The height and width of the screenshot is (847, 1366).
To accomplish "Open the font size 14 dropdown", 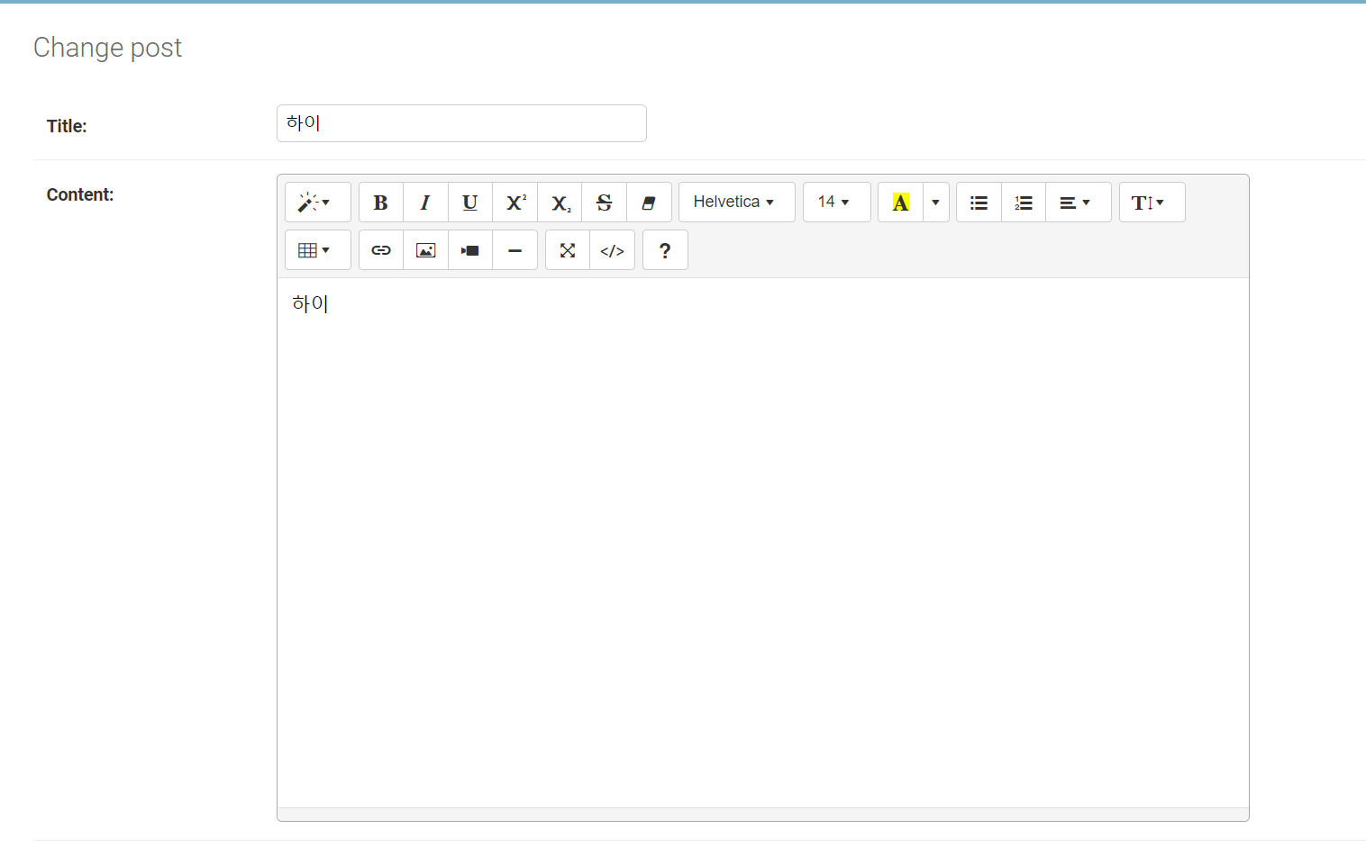I will click(836, 202).
